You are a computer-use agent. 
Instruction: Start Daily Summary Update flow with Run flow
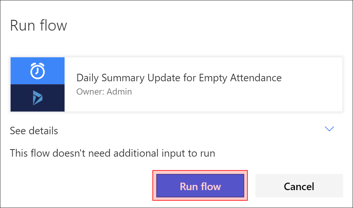point(200,186)
